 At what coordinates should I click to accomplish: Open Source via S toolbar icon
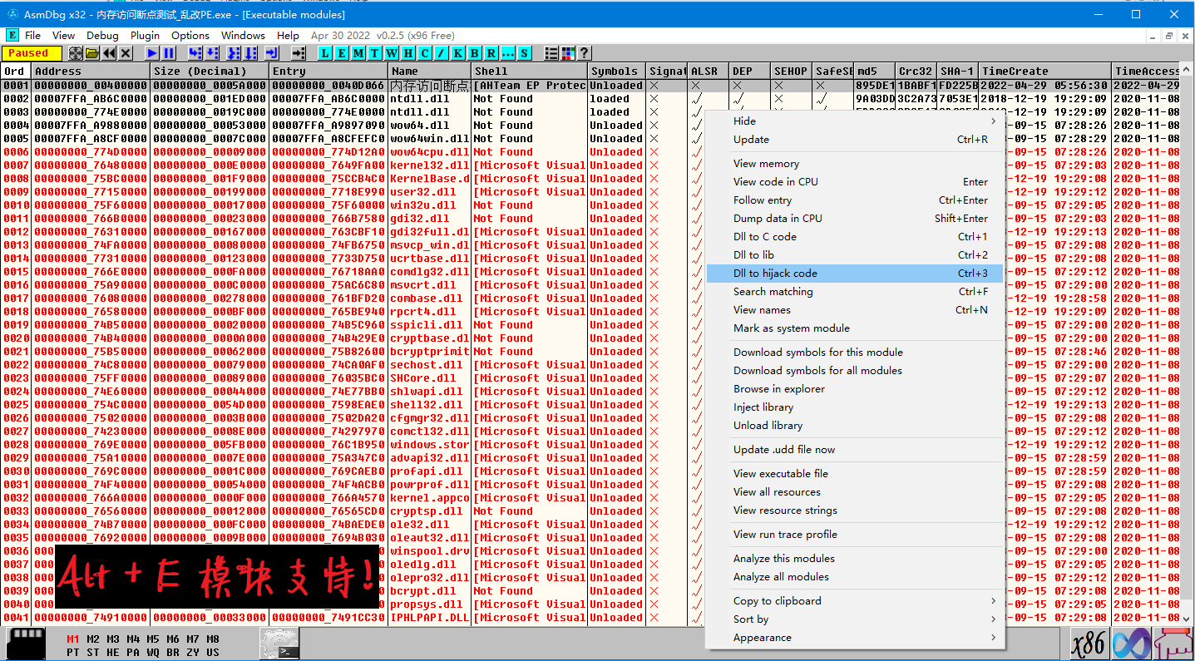[525, 53]
